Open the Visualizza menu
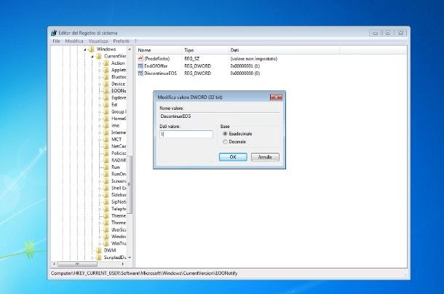 pyautogui.click(x=98, y=41)
